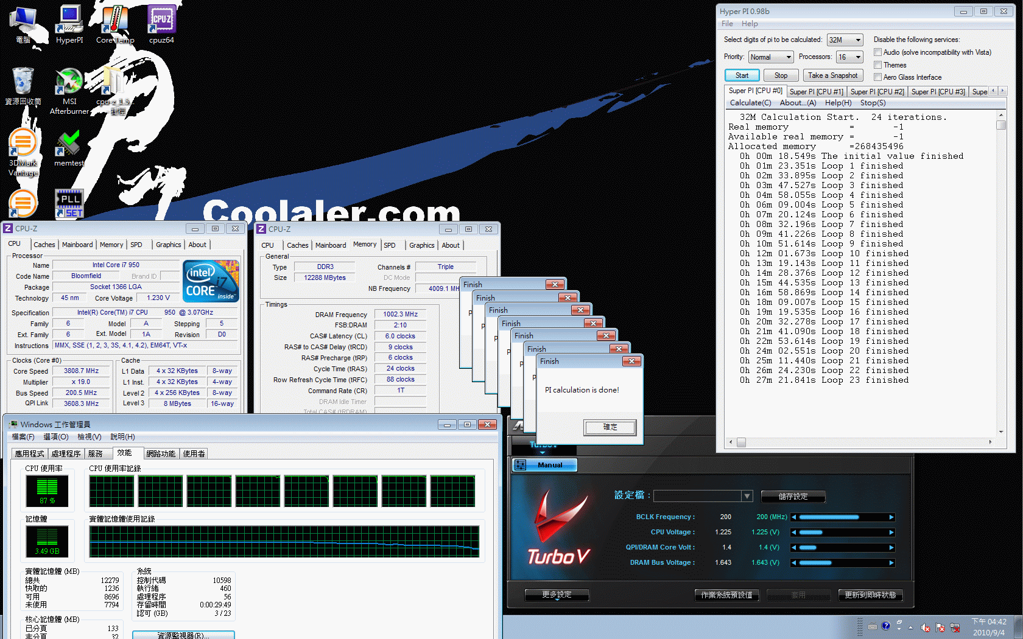Screen dimensions: 1023x639
Task: Click the TurboV save profile button (儲存設定)
Action: click(x=793, y=497)
